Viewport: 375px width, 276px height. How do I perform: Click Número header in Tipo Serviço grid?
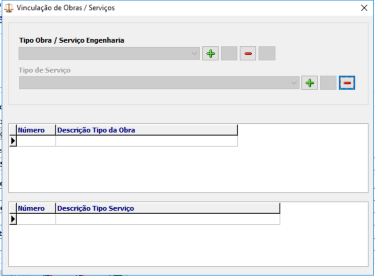pyautogui.click(x=36, y=208)
